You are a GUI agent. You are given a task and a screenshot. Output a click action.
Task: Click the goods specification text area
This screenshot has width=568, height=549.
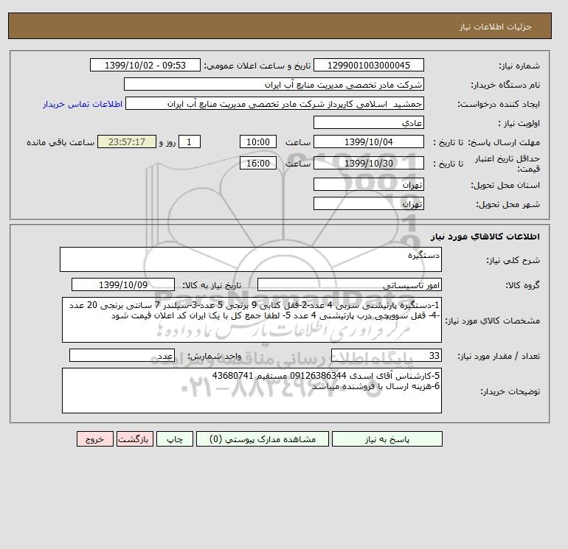(x=252, y=320)
